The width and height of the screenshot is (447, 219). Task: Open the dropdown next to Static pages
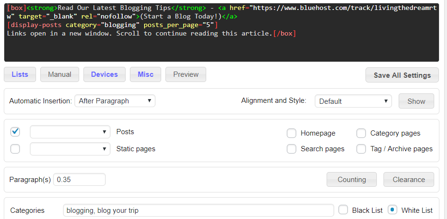pos(70,149)
